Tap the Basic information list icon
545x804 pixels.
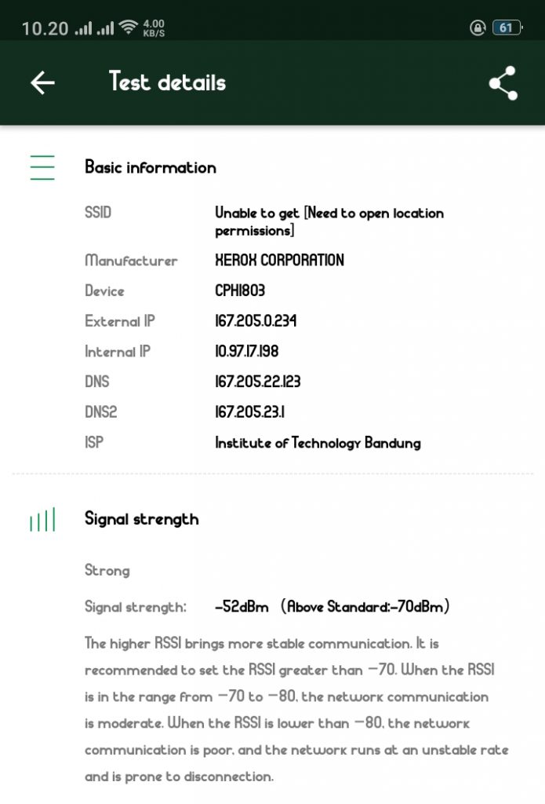pos(42,167)
